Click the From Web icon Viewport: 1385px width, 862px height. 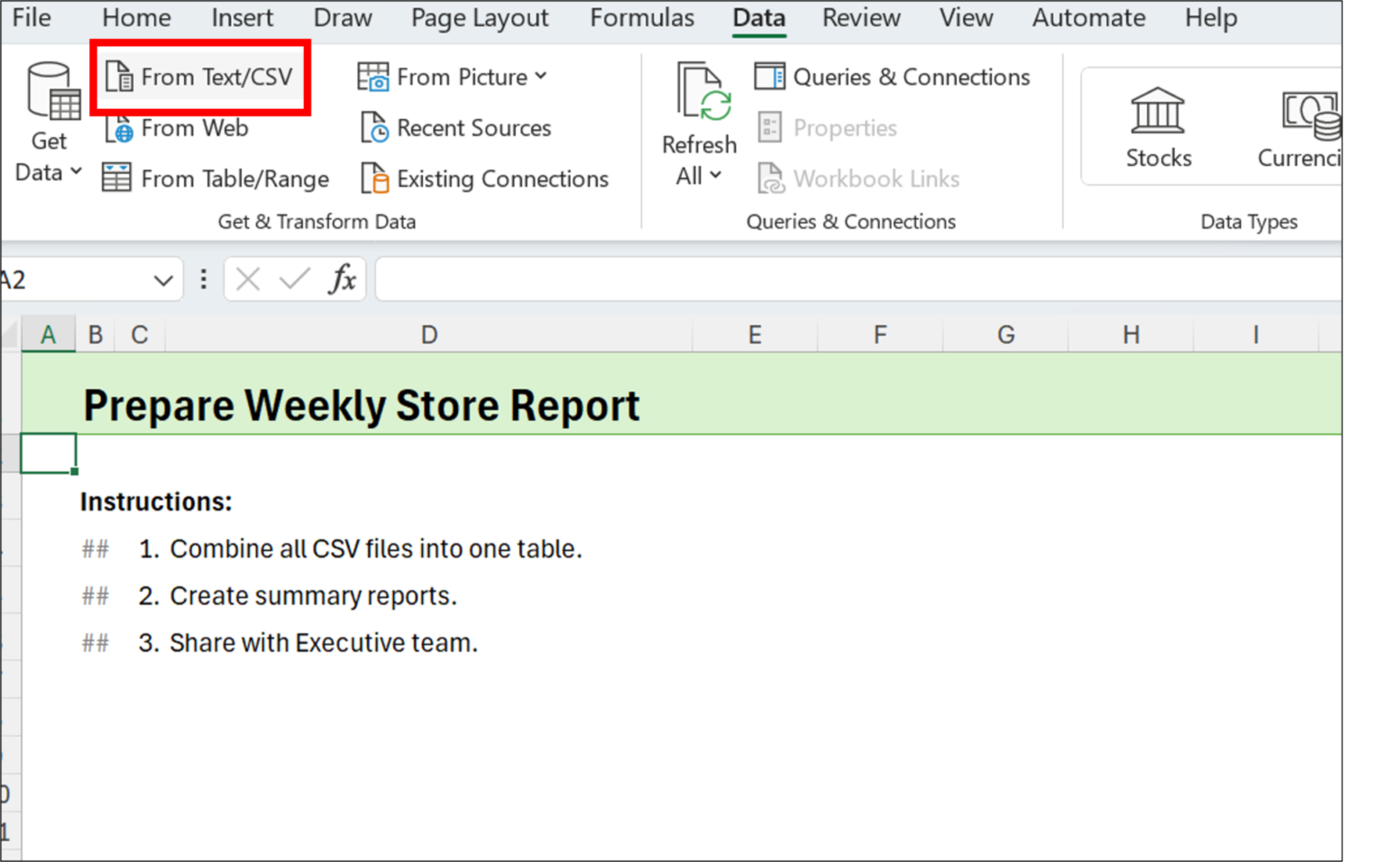click(118, 128)
